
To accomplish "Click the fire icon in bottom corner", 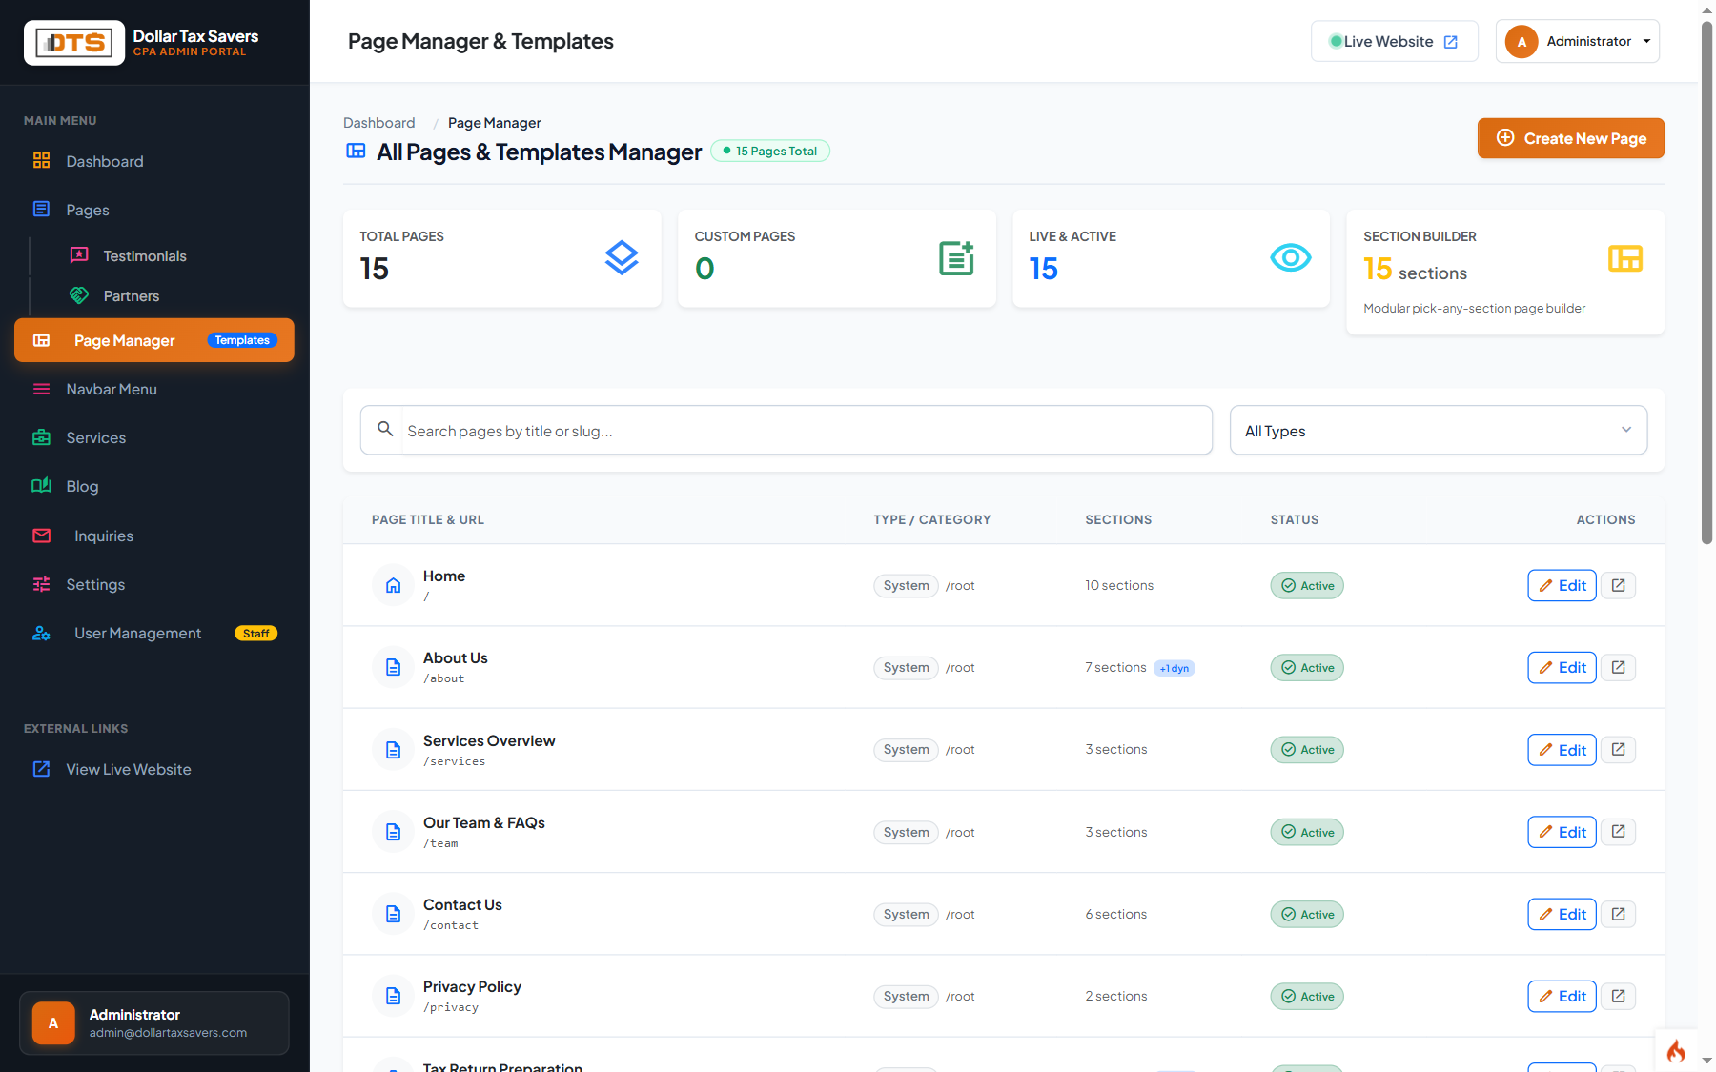I will (x=1676, y=1051).
